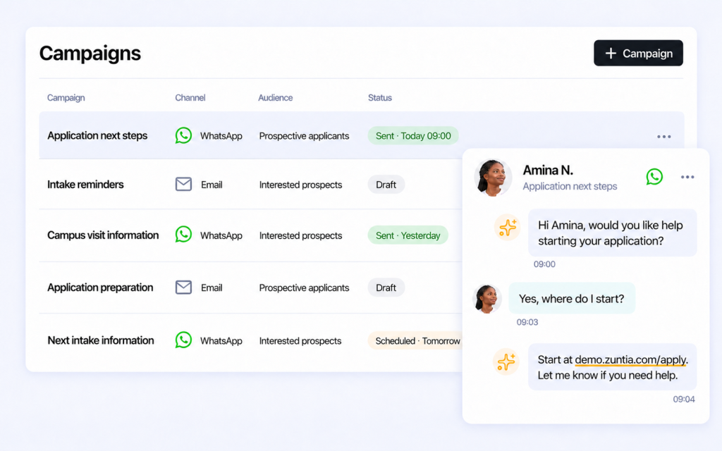Click Interested prospects in Intake reminders row

[x=300, y=185]
